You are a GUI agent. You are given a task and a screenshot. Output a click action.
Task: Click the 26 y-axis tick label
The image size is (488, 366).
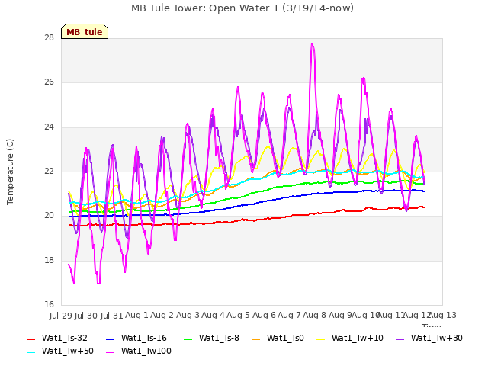pos(49,82)
